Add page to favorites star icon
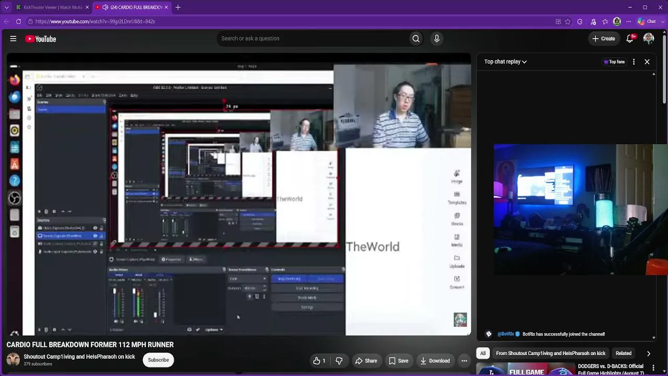Viewport: 668px width, 376px height. pyautogui.click(x=568, y=21)
